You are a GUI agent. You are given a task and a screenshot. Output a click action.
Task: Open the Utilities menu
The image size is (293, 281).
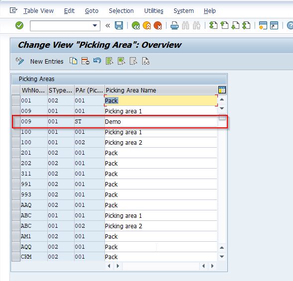coord(154,11)
